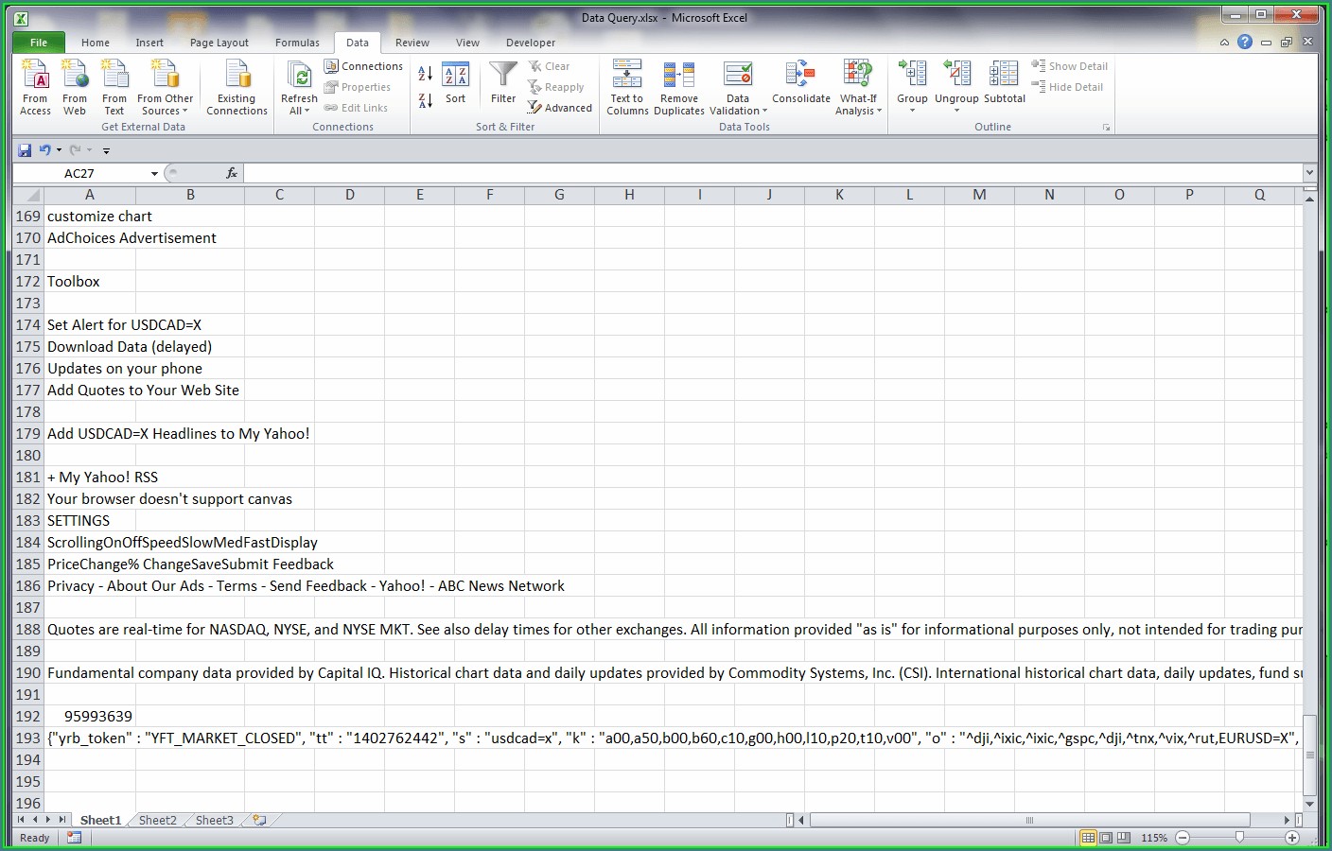Open Excel Help question mark
The image size is (1332, 851).
point(1245,42)
